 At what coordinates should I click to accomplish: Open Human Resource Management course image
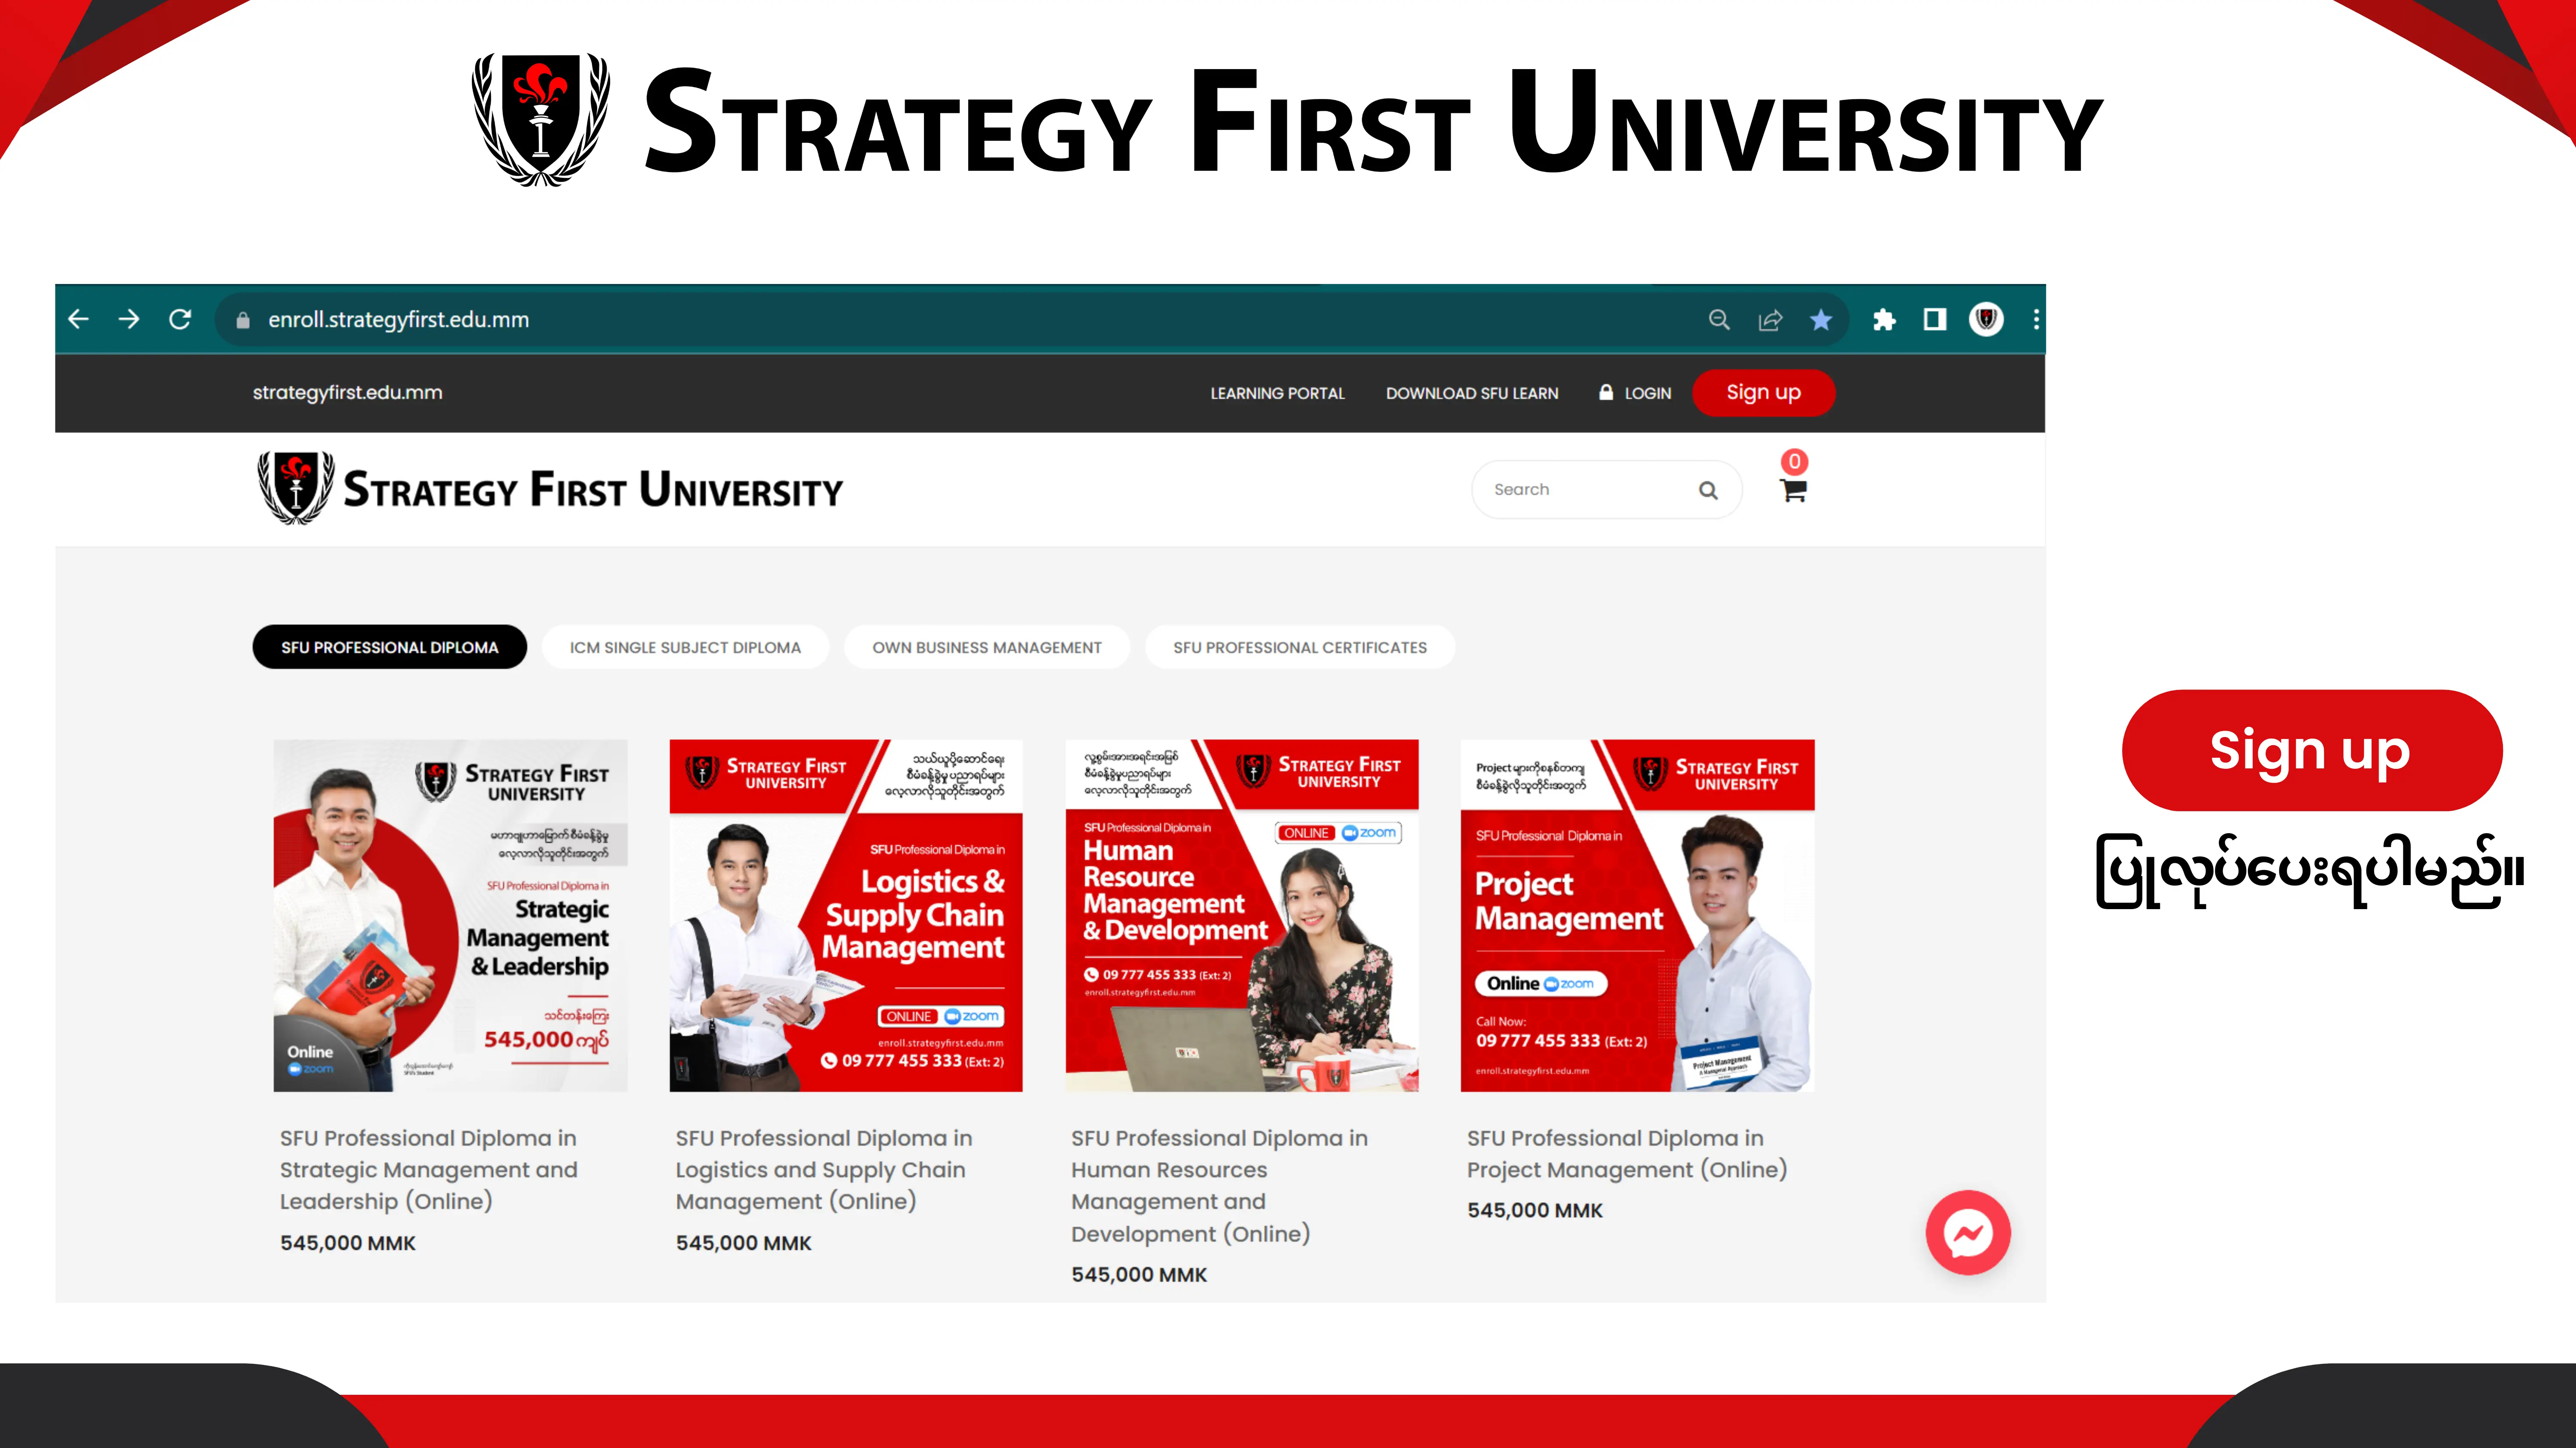[1242, 916]
